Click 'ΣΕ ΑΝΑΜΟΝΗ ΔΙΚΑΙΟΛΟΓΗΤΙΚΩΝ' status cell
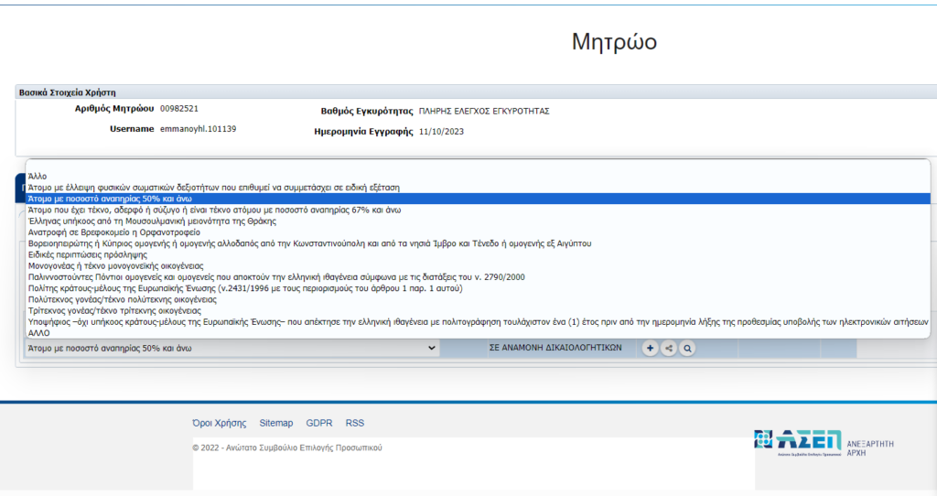 pos(555,348)
